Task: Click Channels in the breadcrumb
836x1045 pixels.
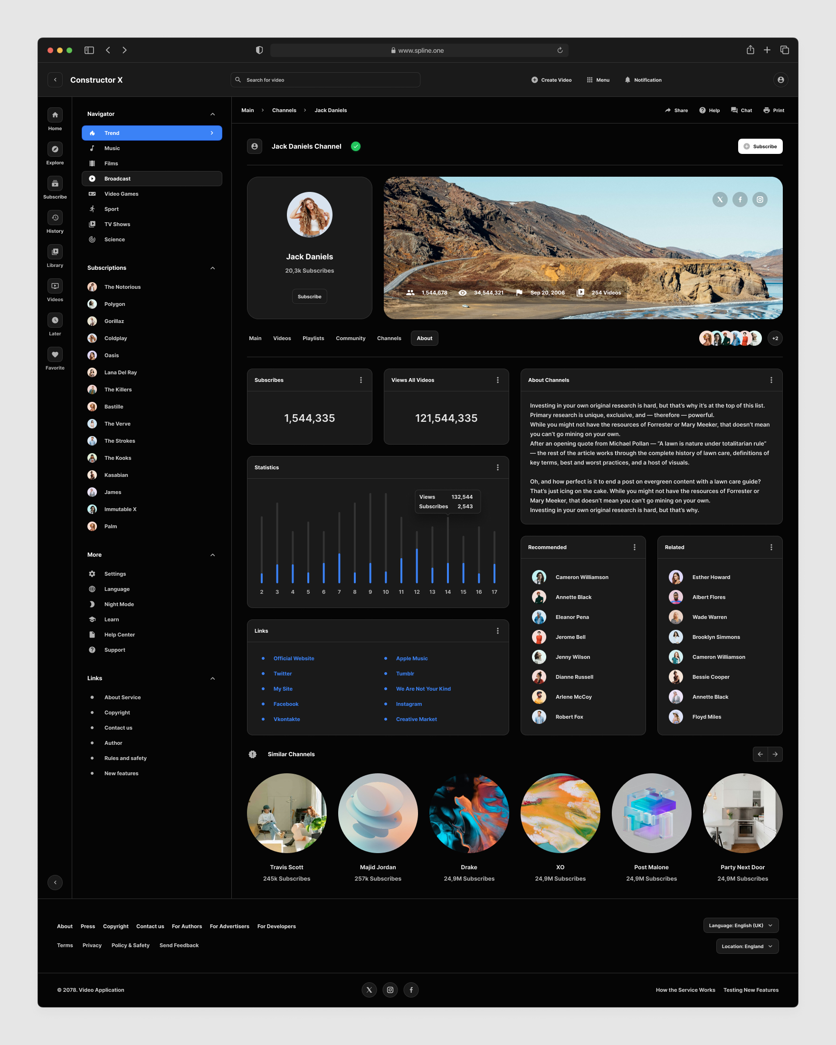Action: pyautogui.click(x=284, y=111)
